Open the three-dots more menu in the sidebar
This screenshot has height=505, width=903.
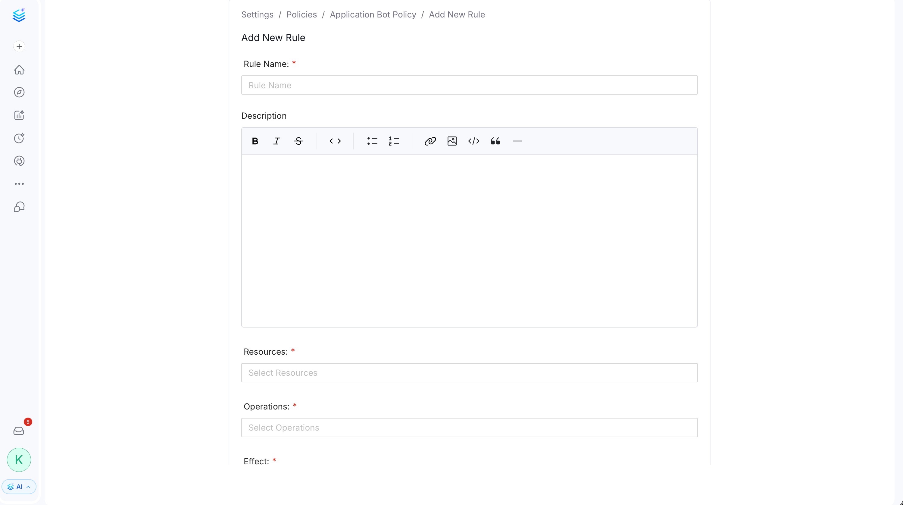pos(19,184)
